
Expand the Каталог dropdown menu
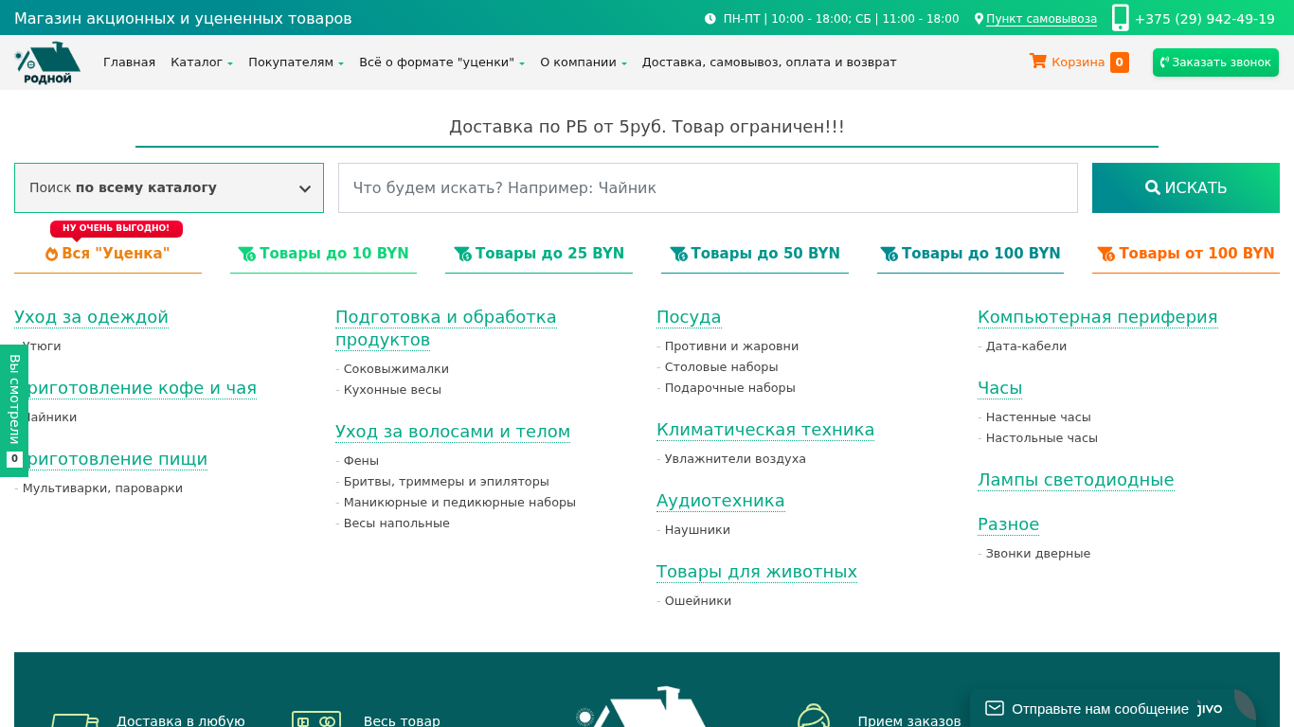pyautogui.click(x=201, y=62)
